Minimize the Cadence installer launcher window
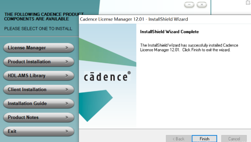The image size is (251, 142). coord(189,5)
